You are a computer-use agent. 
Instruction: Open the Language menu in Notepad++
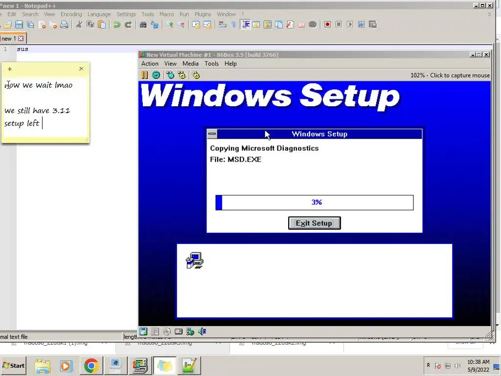tap(99, 14)
